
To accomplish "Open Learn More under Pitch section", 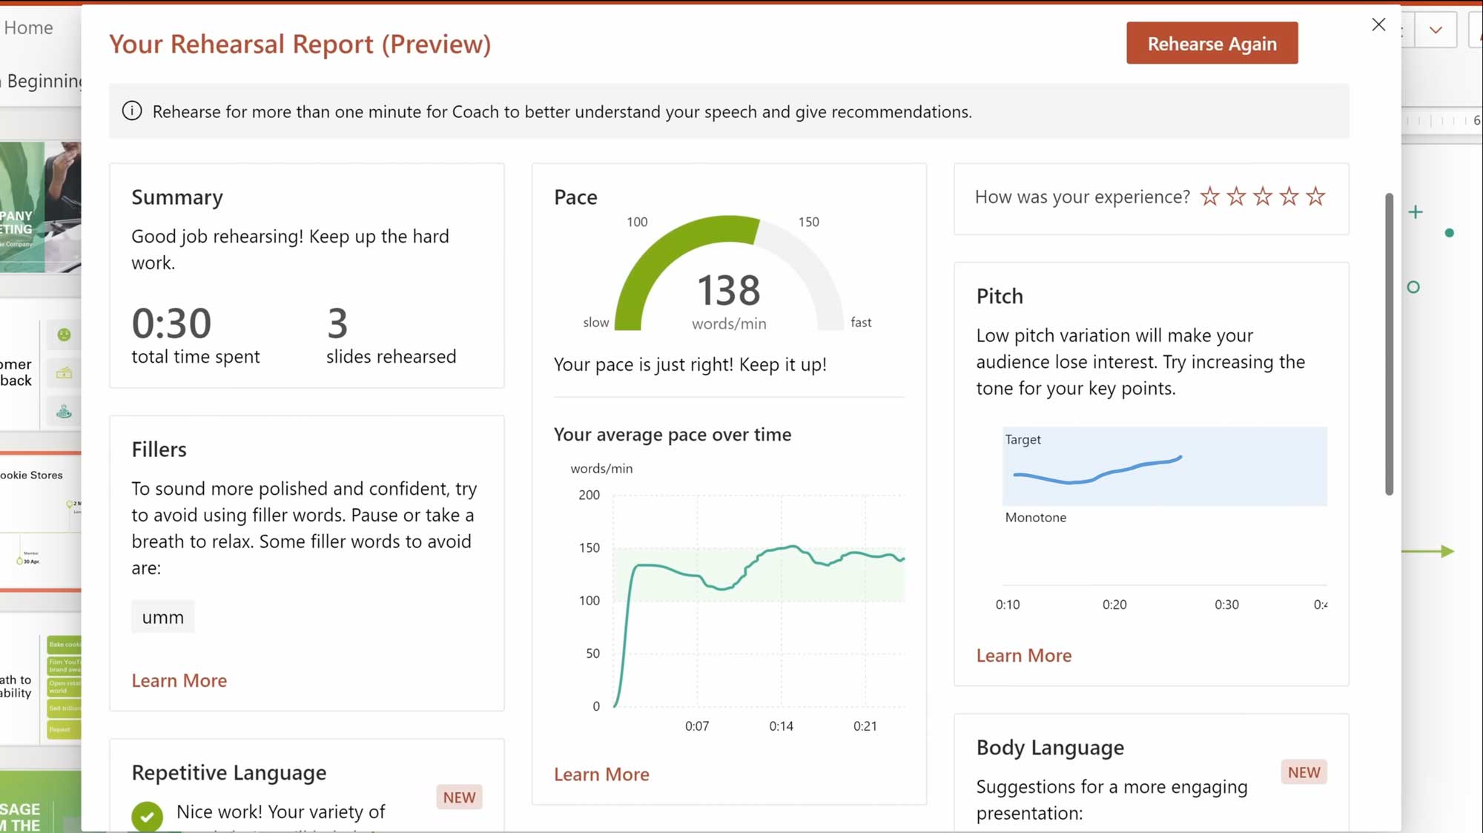I will click(1023, 655).
